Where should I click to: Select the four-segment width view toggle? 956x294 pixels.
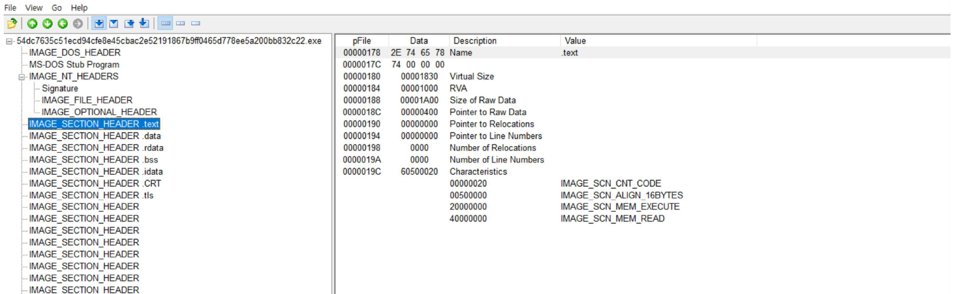tap(165, 24)
